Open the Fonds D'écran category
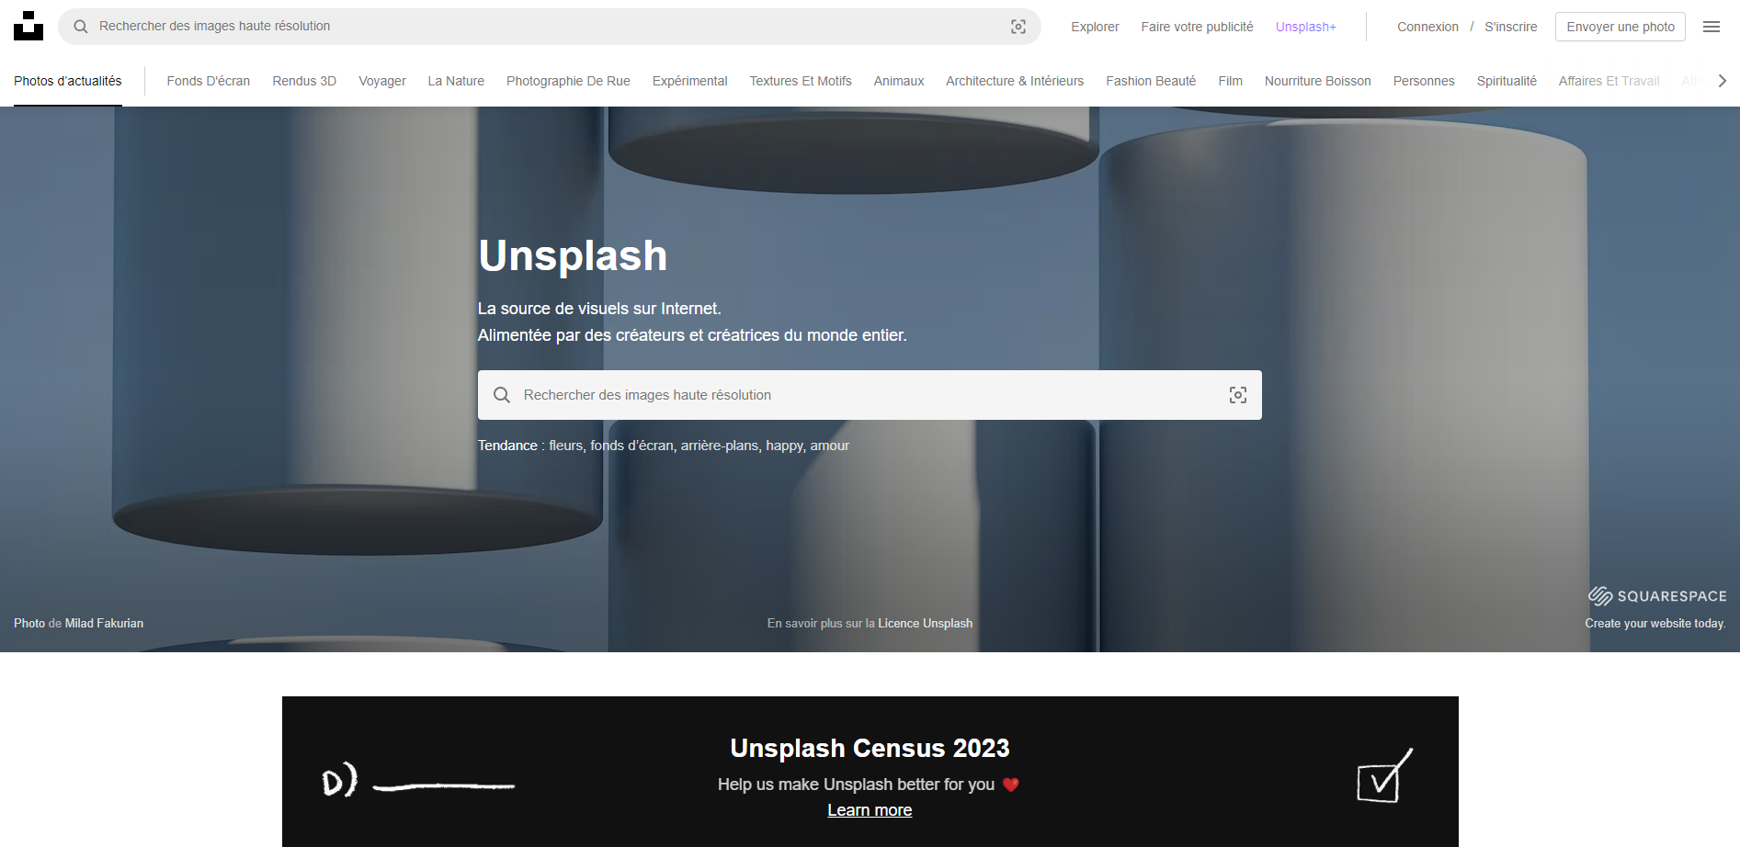The image size is (1740, 847). [x=208, y=81]
